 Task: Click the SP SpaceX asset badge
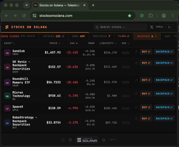coord(7,108)
